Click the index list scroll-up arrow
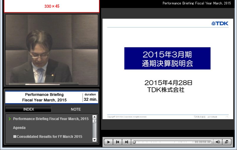The image size is (237, 150). pos(95,117)
